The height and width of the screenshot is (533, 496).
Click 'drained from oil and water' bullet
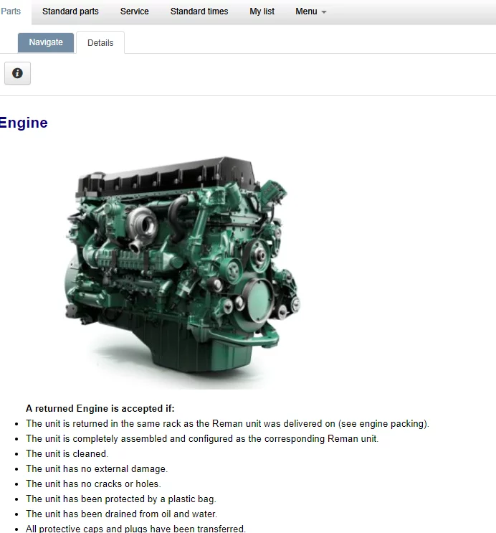[x=121, y=514]
